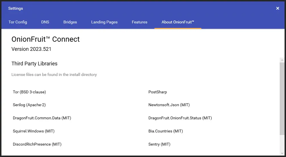286x157 pixels.
Task: Open DragonFruit.OnionFruit.Status (MIT) entry
Action: tap(180, 118)
